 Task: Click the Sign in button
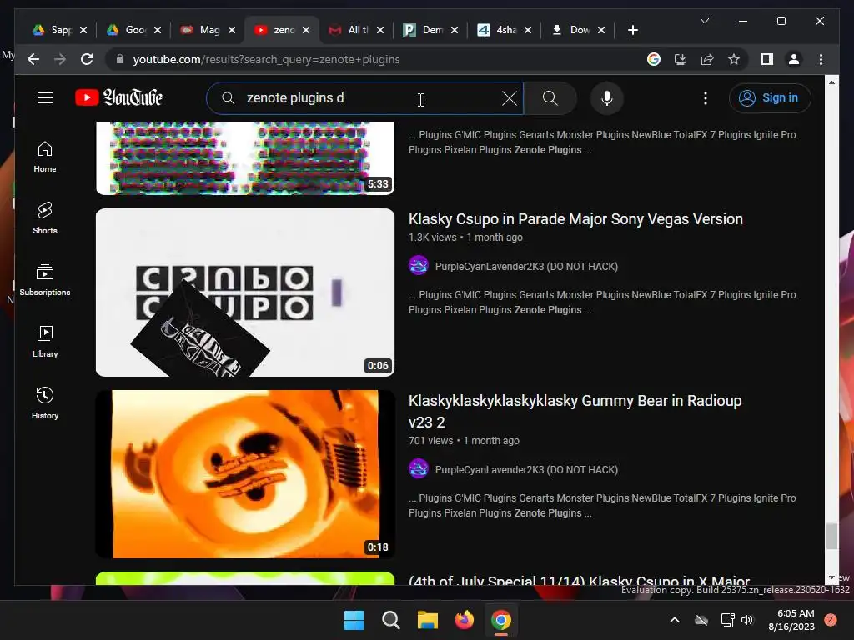click(x=770, y=98)
